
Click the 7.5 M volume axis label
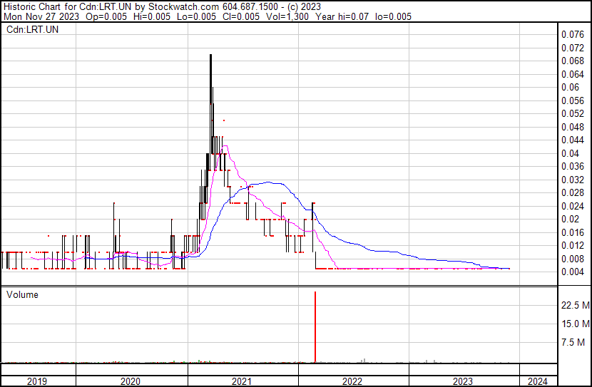[x=577, y=343]
